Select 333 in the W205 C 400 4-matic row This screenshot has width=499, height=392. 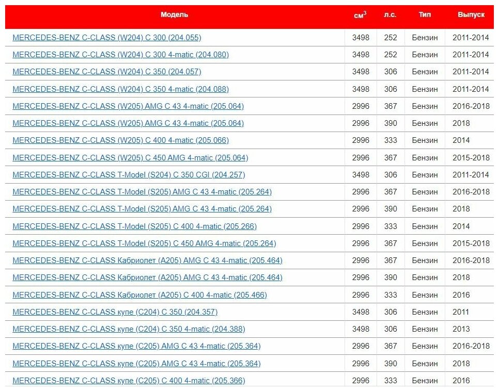pyautogui.click(x=391, y=140)
